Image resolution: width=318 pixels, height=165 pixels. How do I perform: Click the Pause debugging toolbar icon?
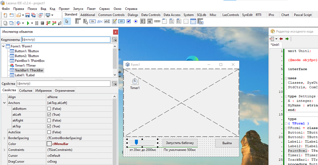point(37,23)
